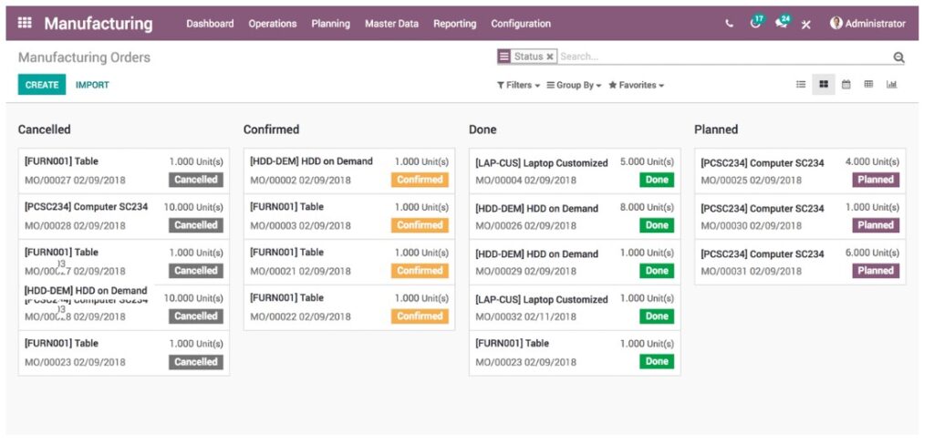This screenshot has width=934, height=445.
Task: Click Cancelled badge on MO/00023 card
Action: pyautogui.click(x=196, y=362)
